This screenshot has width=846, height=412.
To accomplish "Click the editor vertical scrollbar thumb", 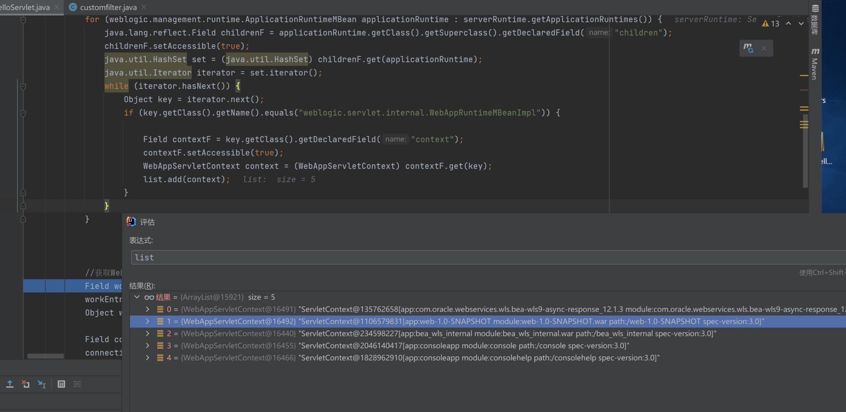I will point(805,151).
